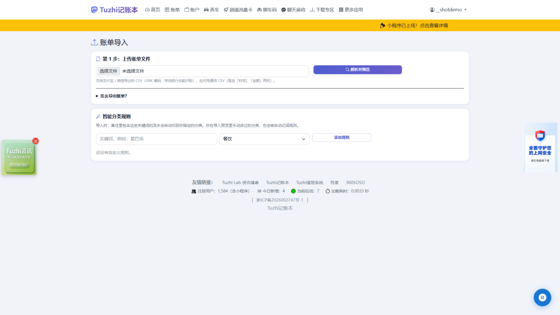This screenshot has height=315, width=560.
Task: Expand the 怎么导出账单? disclosure
Action: [111, 96]
